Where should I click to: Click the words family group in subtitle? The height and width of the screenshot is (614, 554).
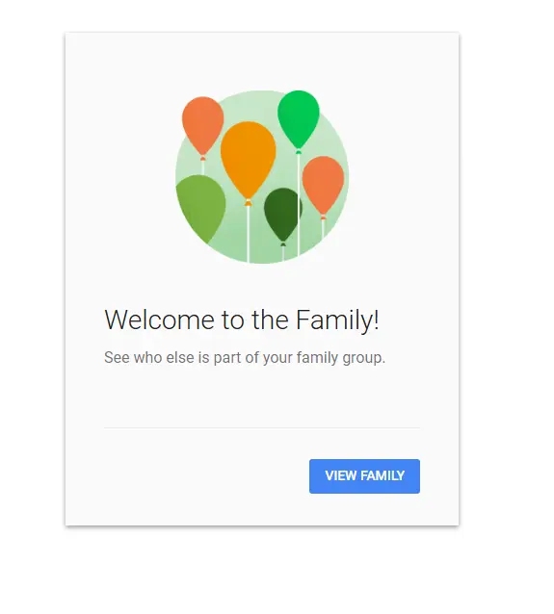pyautogui.click(x=341, y=357)
